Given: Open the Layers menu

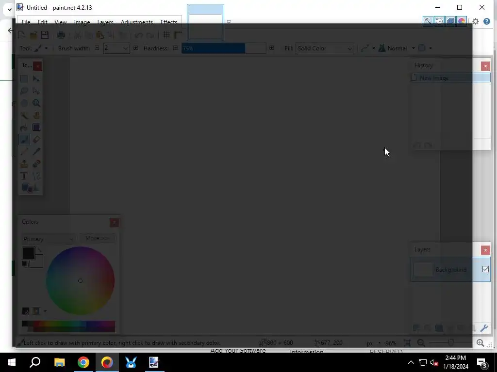Looking at the screenshot, I should [105, 22].
